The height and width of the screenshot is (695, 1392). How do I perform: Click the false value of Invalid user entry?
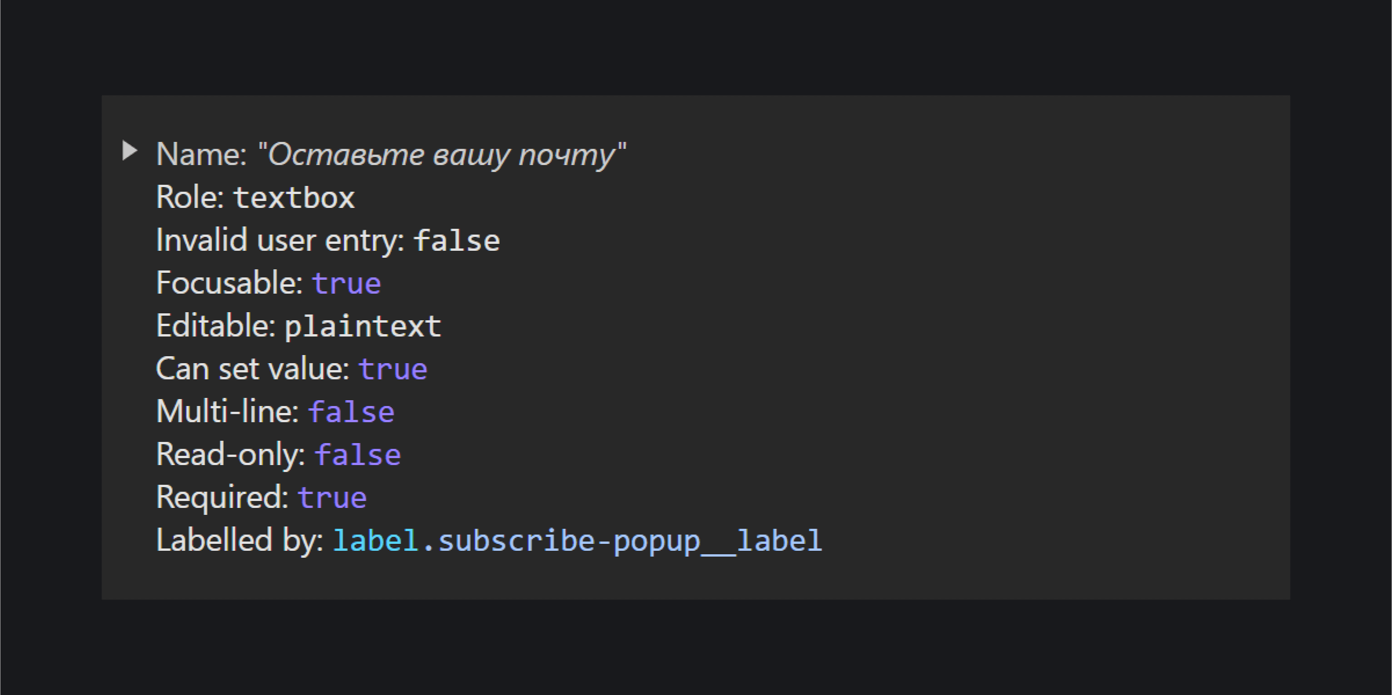(457, 240)
